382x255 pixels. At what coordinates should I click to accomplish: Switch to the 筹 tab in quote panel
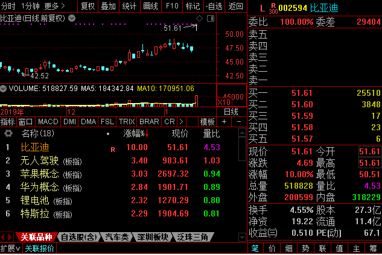(x=373, y=248)
